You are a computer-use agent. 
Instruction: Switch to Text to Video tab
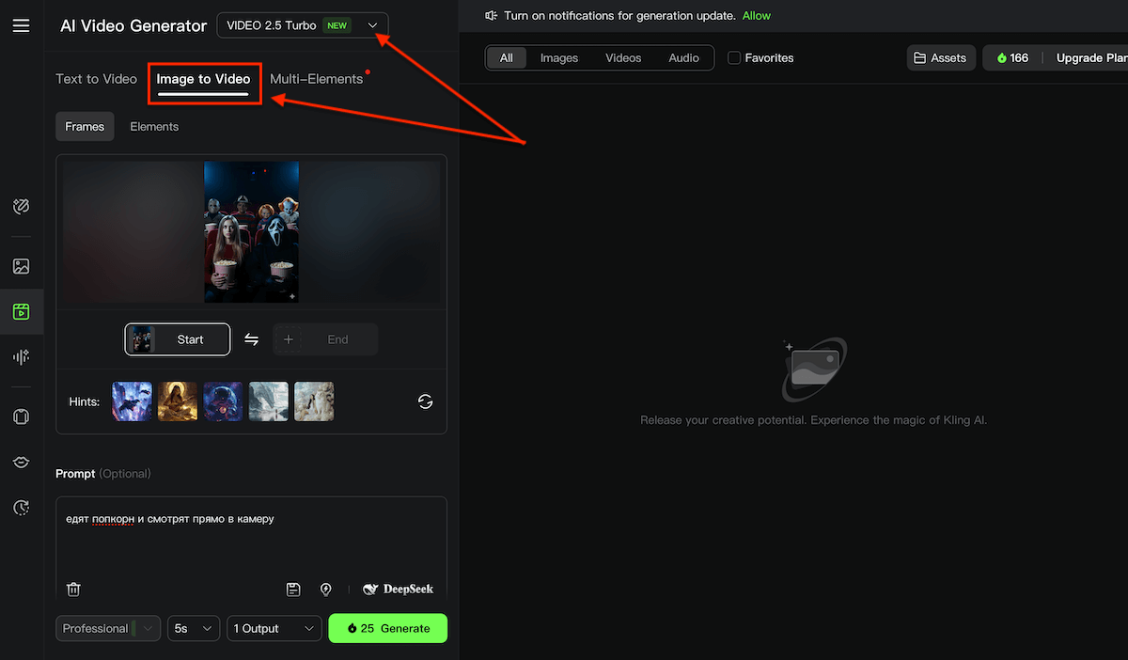click(96, 79)
